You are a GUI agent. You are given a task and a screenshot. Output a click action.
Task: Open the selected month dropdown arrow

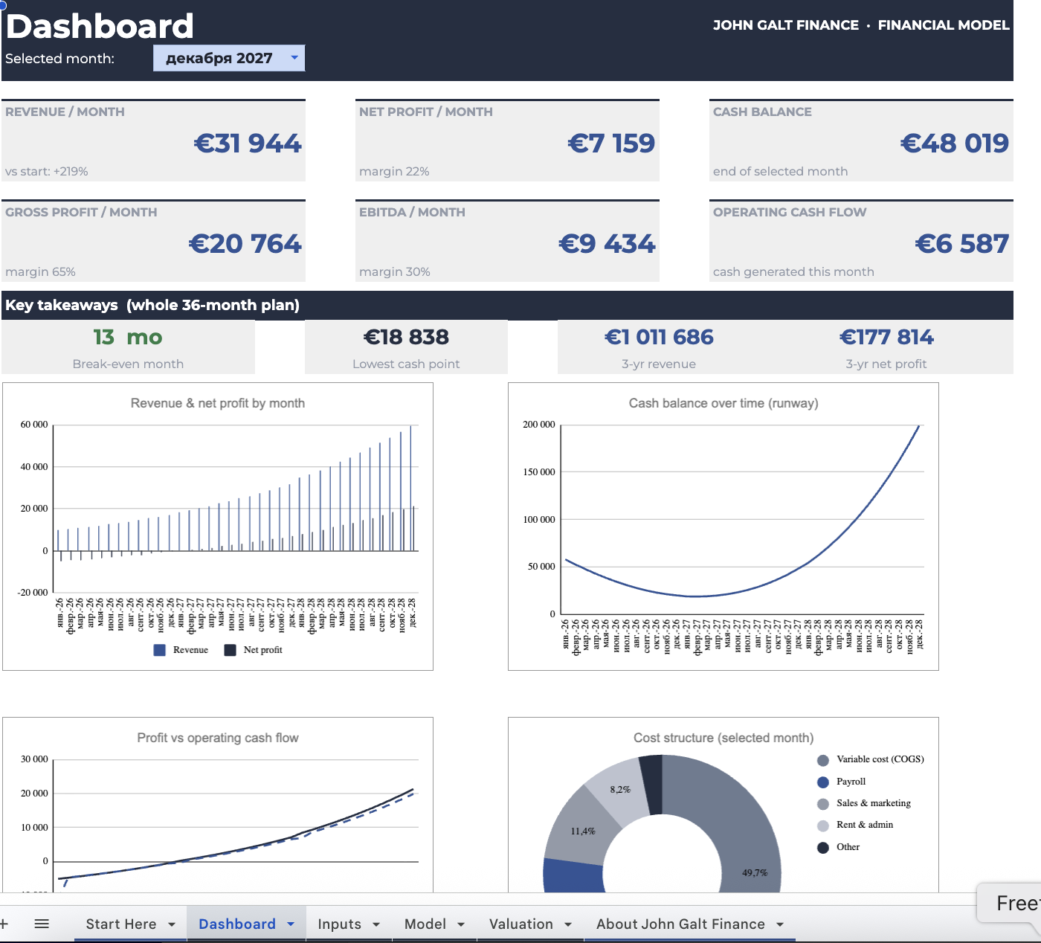pos(294,57)
